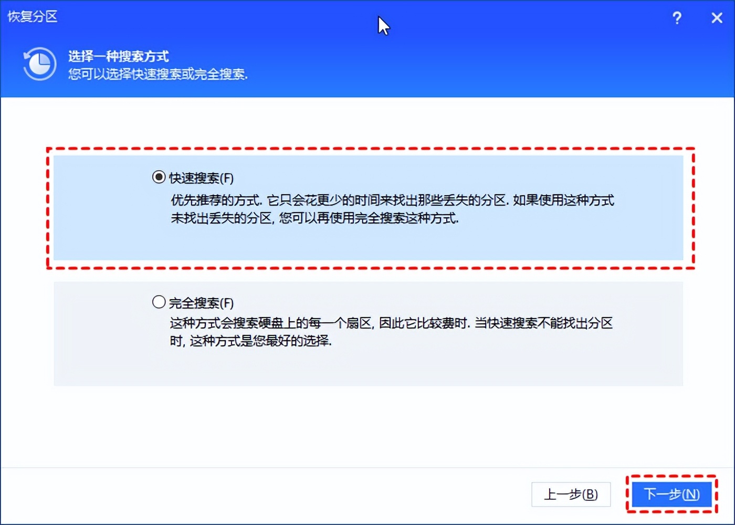Screen dimensions: 735x525
Task: Select the 完全搜索(F) radio button
Action: [158, 302]
